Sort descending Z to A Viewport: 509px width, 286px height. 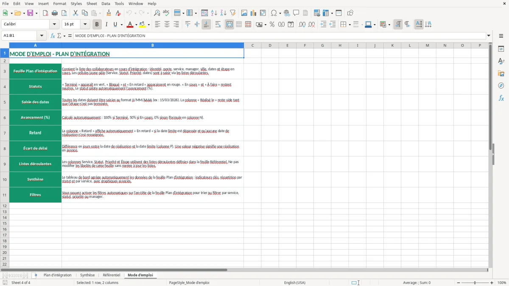click(x=224, y=13)
